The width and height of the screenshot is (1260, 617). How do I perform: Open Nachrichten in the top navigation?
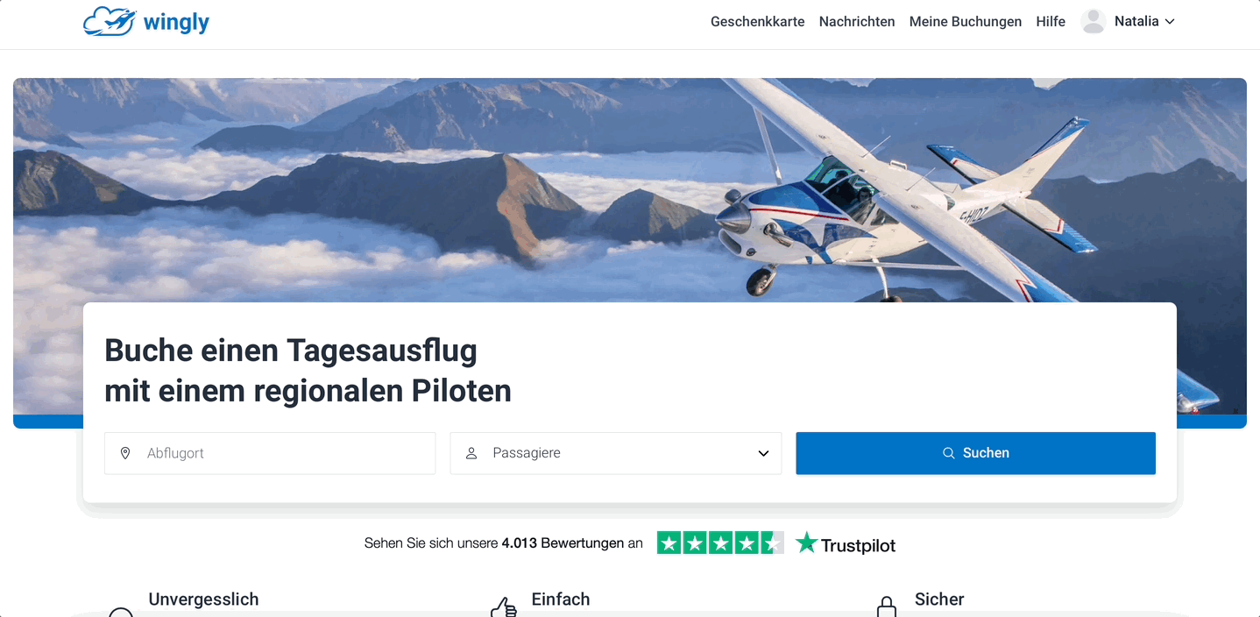click(857, 22)
